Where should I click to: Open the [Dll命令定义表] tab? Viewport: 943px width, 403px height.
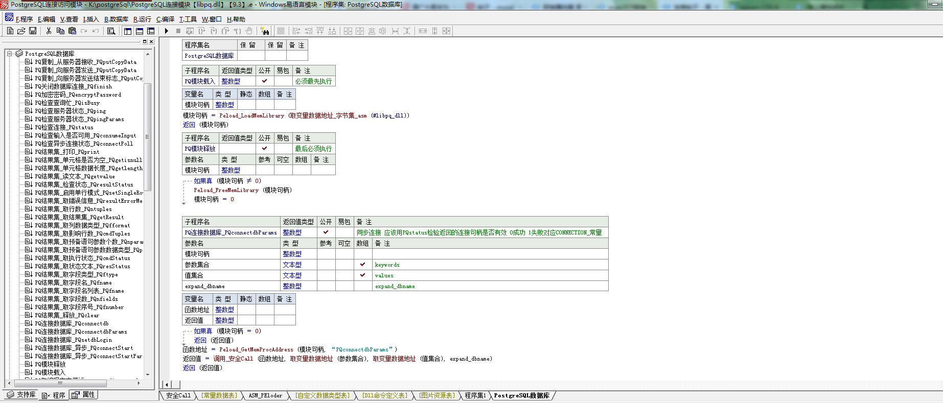click(384, 395)
